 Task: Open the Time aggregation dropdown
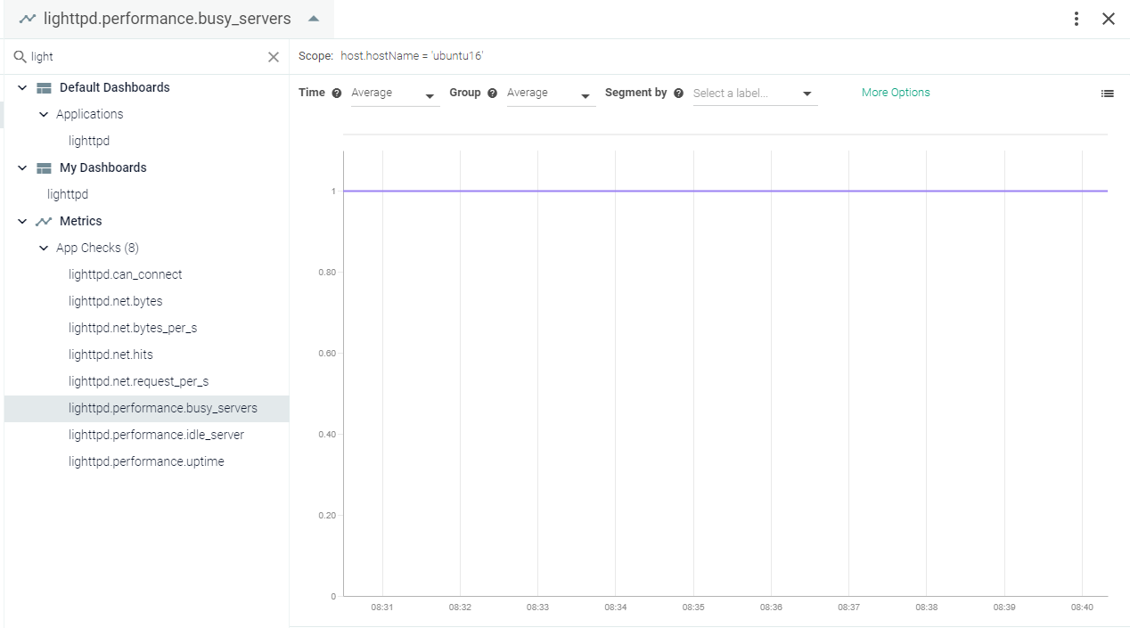click(395, 94)
